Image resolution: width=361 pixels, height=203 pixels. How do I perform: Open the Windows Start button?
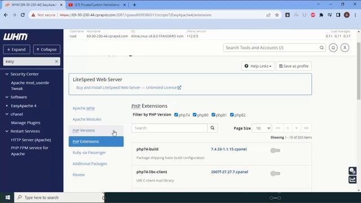[7, 197]
